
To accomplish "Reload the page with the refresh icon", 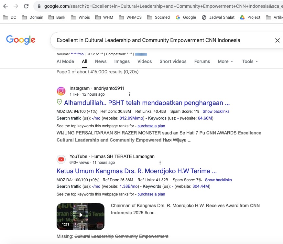I will pos(26,6).
